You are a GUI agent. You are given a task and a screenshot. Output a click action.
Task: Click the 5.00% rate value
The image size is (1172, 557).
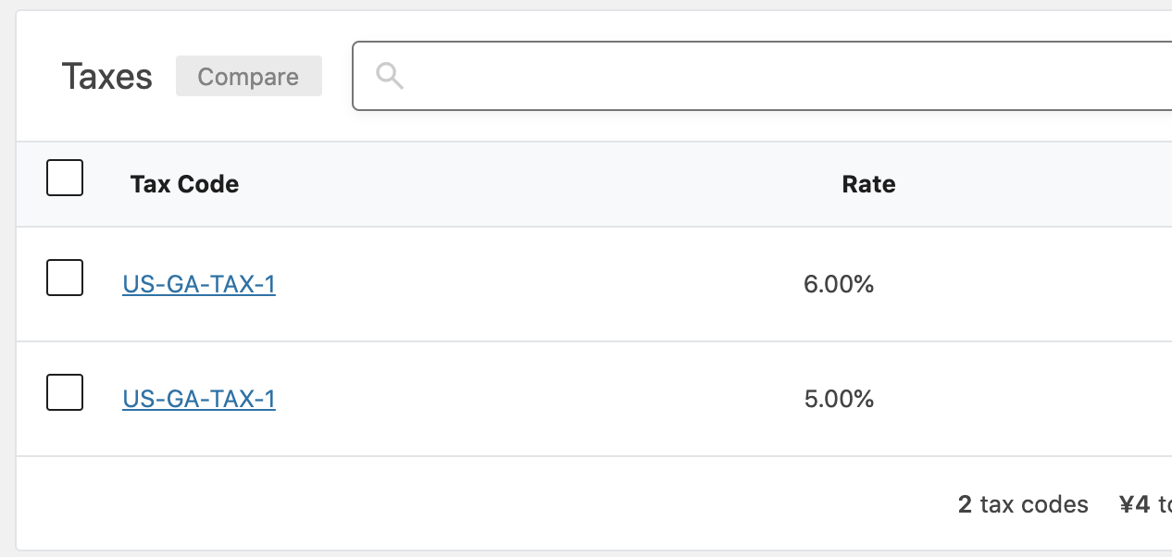coord(838,399)
